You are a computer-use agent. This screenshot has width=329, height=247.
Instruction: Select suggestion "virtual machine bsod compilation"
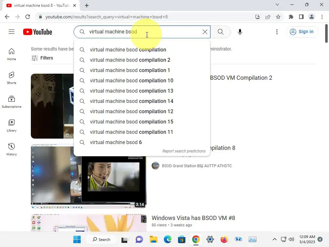point(142,50)
